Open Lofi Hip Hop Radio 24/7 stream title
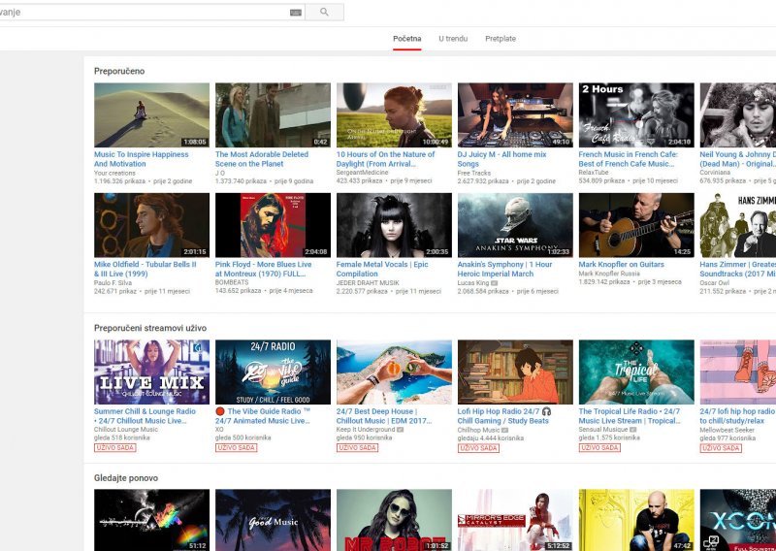Viewport: 776px width, 551px height. (x=504, y=416)
